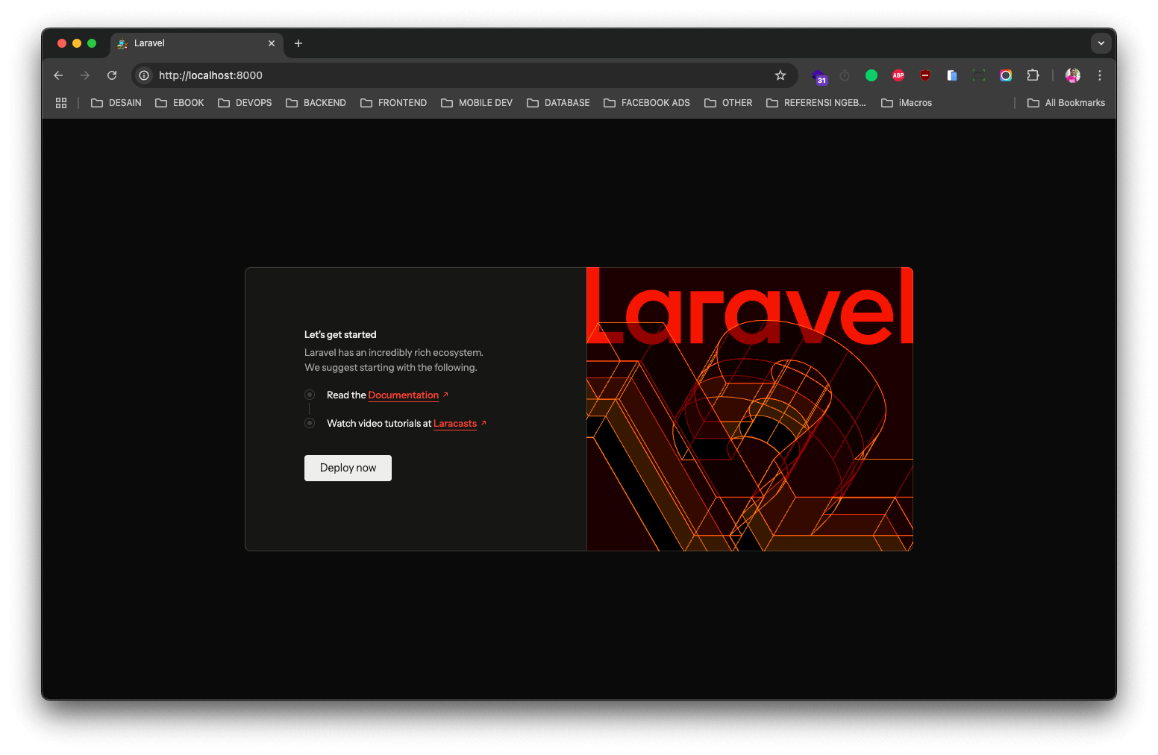
Task: Open the MOBILE DEV bookmark folder
Action: coord(477,103)
